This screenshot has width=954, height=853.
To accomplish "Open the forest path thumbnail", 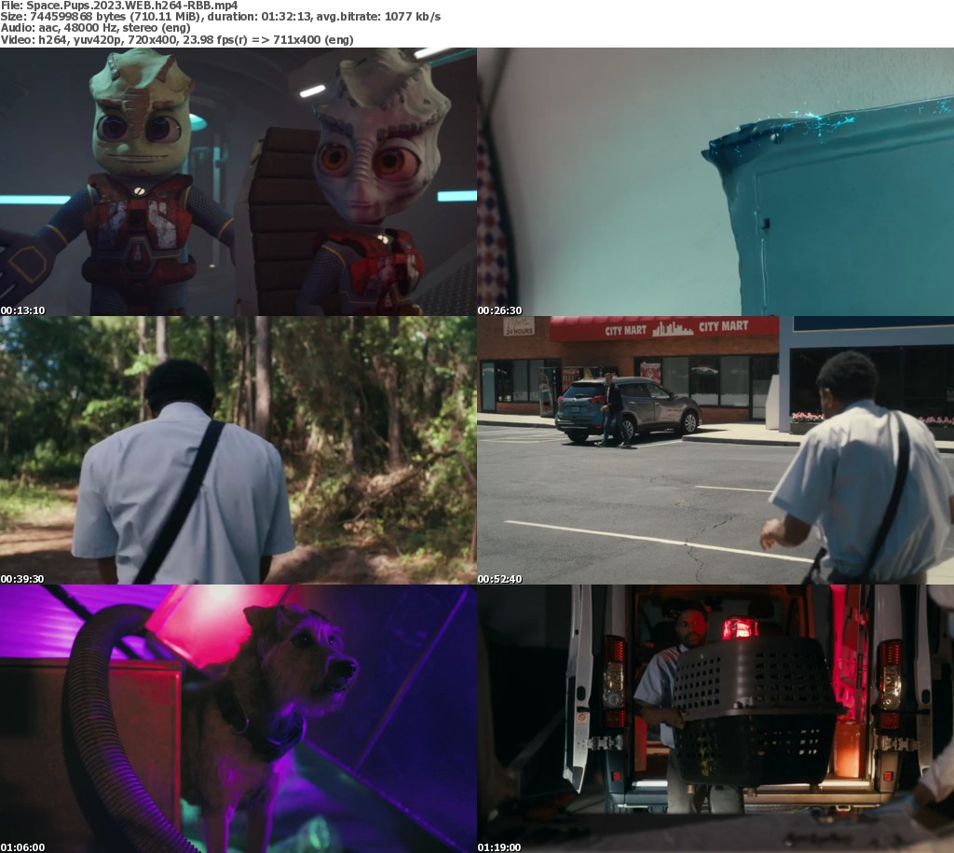I will (x=238, y=450).
